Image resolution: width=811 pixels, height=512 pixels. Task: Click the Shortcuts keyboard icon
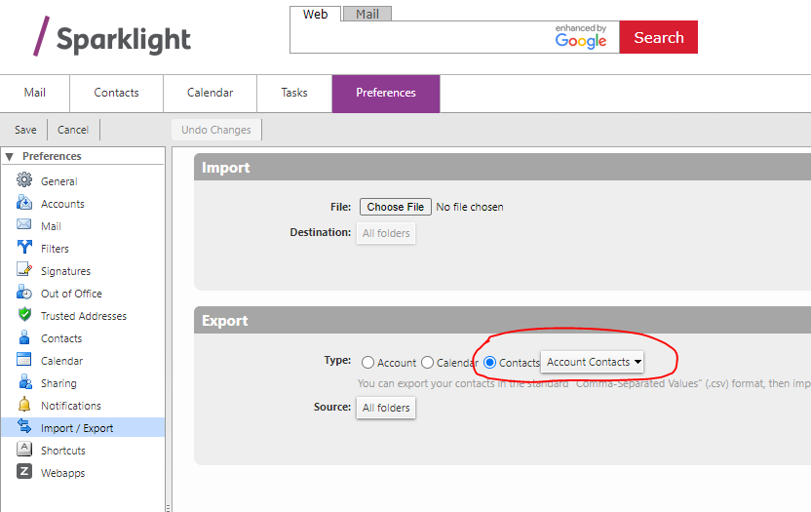[24, 449]
